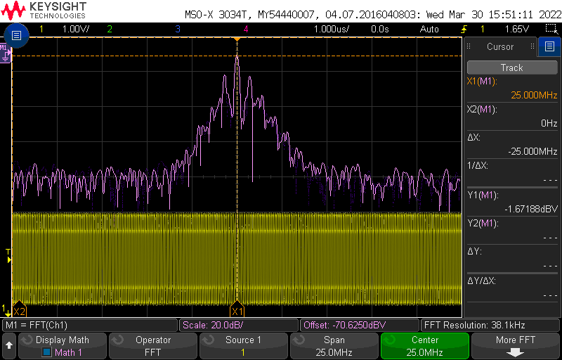Click the FFT Resolution: 38.1kHz field

490,326
